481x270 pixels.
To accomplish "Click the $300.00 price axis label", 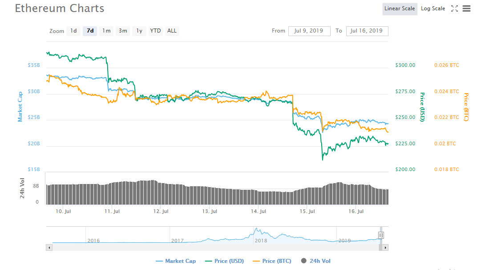I will [405, 65].
